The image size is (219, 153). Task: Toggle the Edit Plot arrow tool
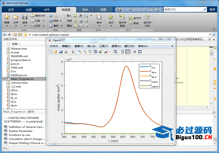pyautogui.click(x=73, y=52)
